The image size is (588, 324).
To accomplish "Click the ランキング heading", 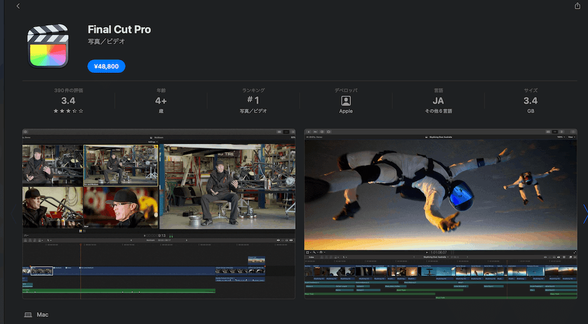I will click(x=253, y=90).
